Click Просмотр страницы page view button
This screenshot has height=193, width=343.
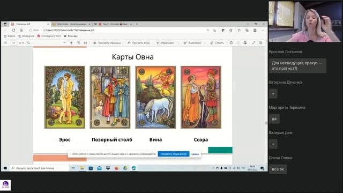pos(107,43)
